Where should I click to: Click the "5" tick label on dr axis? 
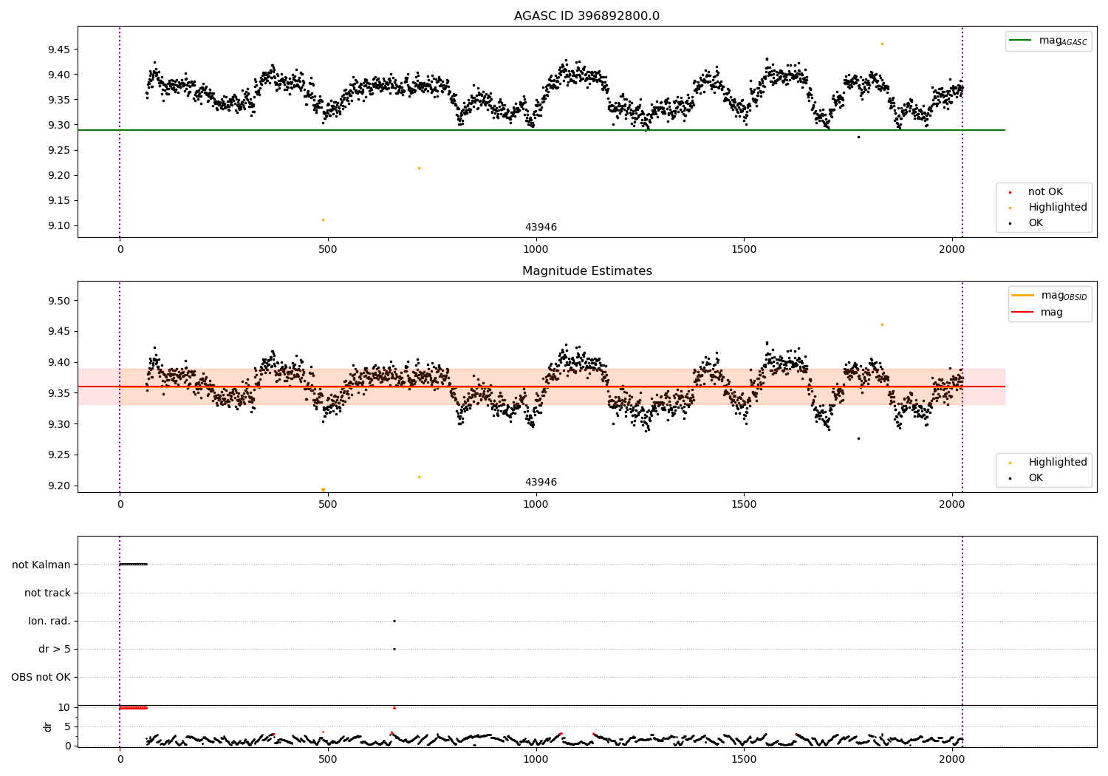[68, 726]
